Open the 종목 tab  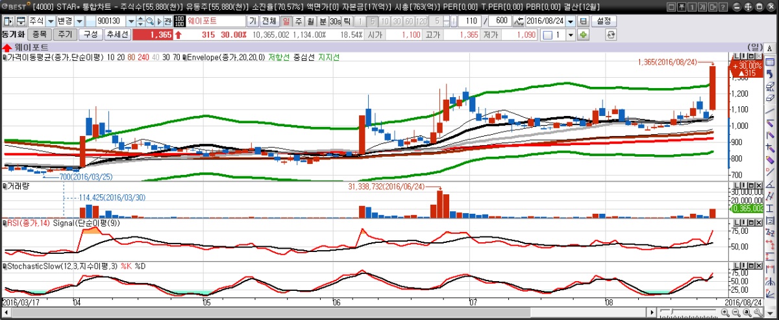(x=40, y=34)
